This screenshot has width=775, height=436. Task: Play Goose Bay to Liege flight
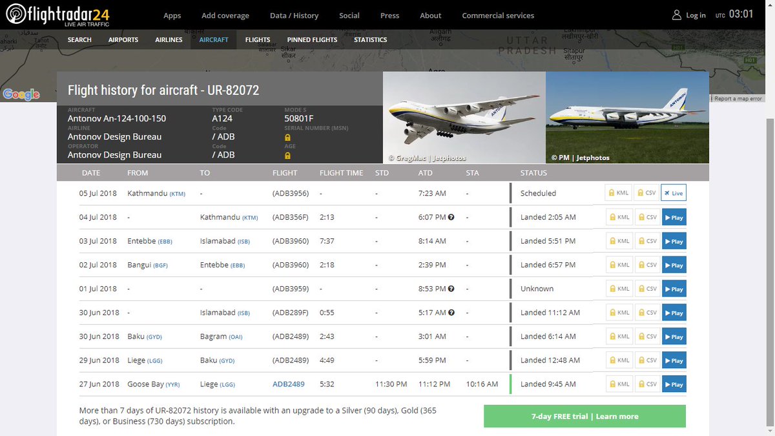[674, 384]
